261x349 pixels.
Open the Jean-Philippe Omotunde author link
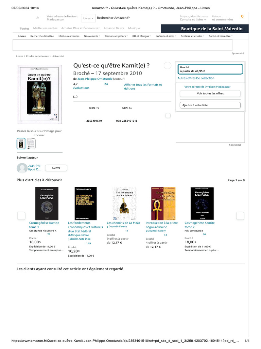coord(95,79)
